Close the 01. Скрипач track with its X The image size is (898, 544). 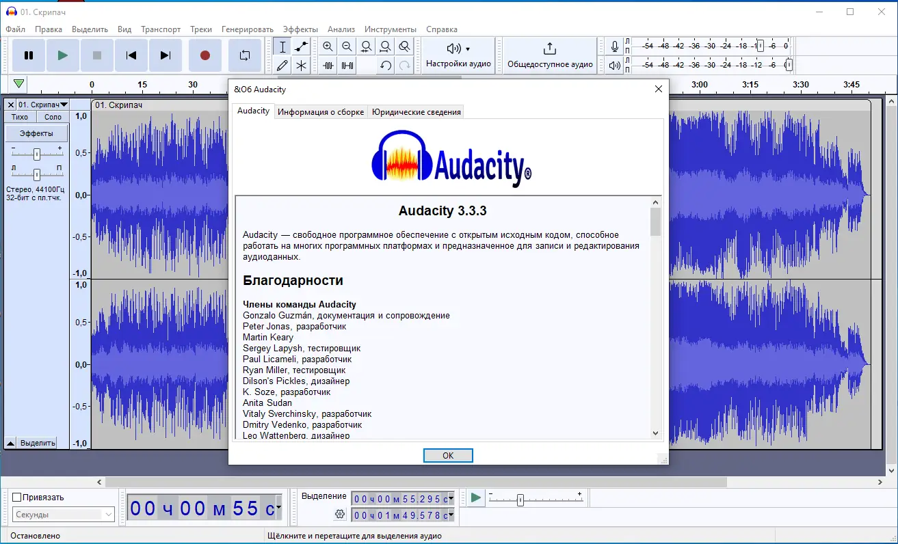[10, 105]
